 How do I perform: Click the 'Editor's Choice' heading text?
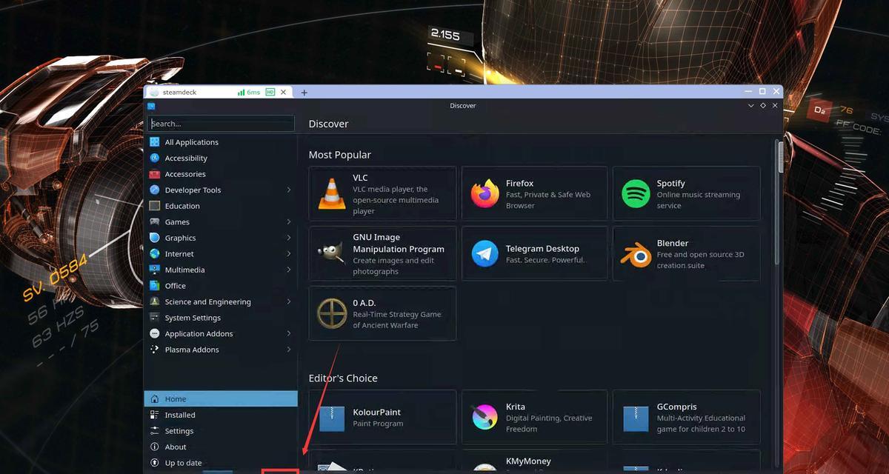click(343, 378)
